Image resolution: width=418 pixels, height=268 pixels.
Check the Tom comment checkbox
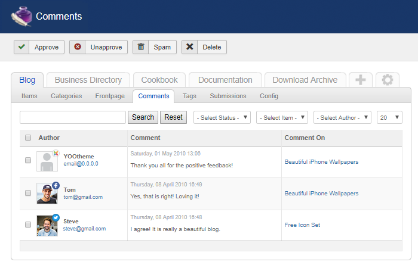(x=28, y=193)
